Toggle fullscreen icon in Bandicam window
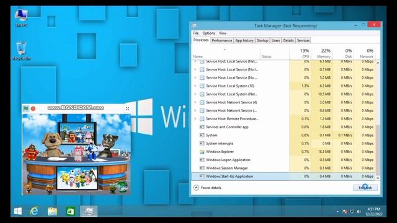 [x=127, y=108]
